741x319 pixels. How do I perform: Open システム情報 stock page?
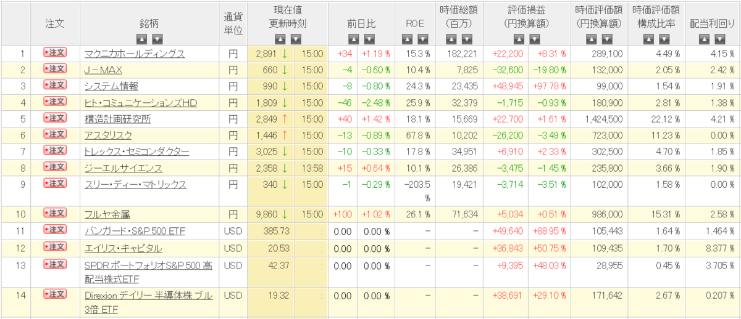coord(111,86)
